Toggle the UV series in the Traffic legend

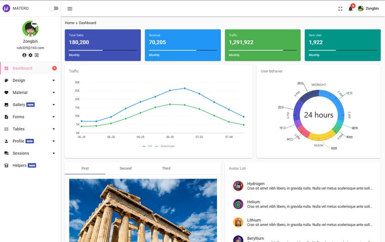[x=148, y=146]
